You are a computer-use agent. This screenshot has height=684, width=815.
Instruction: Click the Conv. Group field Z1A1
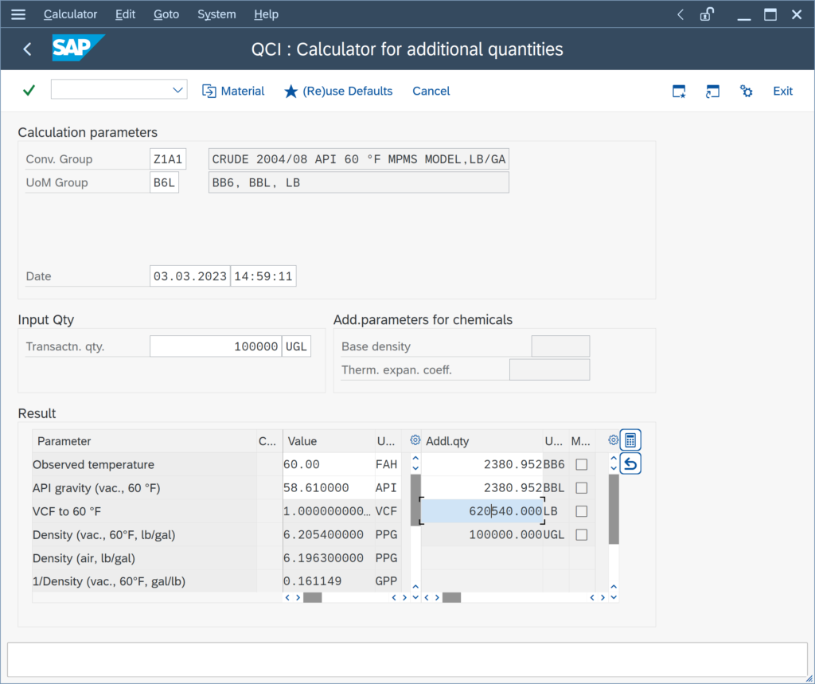tap(168, 159)
